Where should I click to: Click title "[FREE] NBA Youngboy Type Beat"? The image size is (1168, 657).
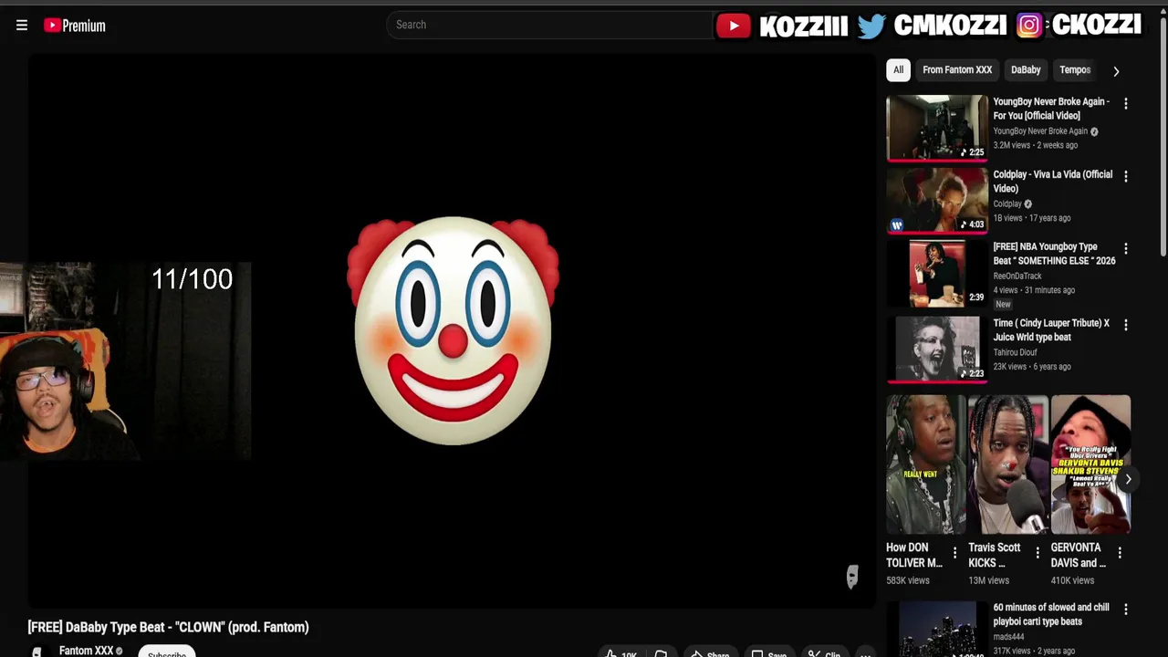1054,254
